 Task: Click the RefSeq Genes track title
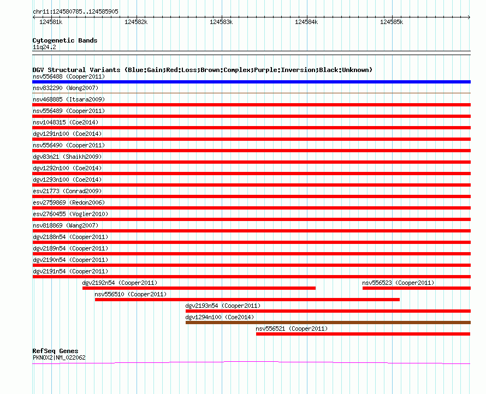tap(55, 351)
